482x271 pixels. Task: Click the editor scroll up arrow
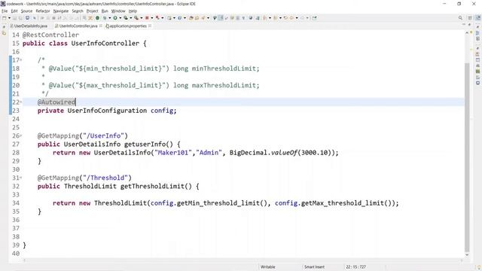coord(467,32)
